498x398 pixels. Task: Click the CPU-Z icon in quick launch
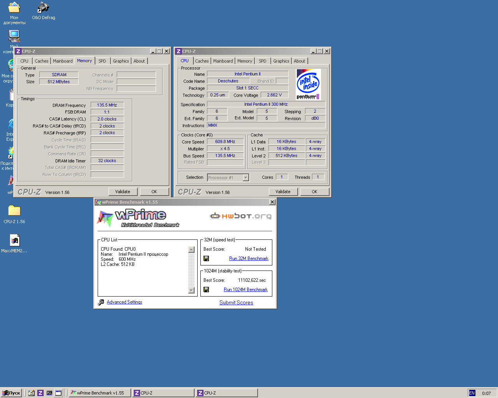coord(40,393)
